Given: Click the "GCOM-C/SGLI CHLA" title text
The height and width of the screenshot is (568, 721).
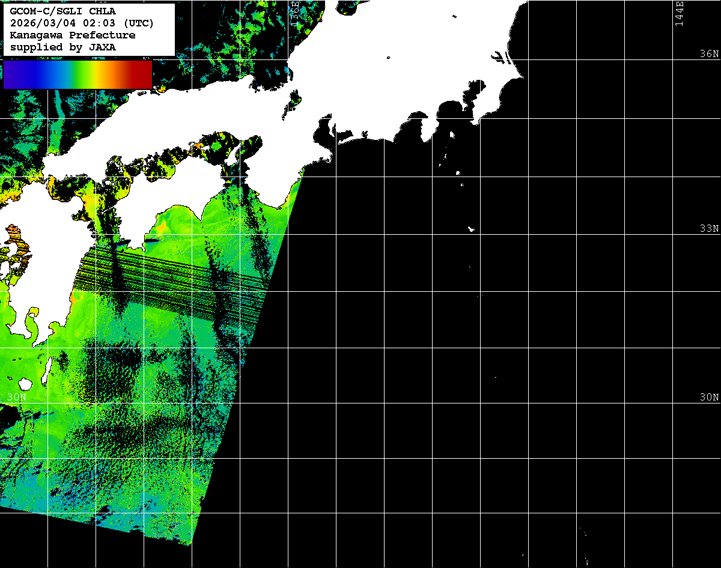Looking at the screenshot, I should tap(63, 11).
